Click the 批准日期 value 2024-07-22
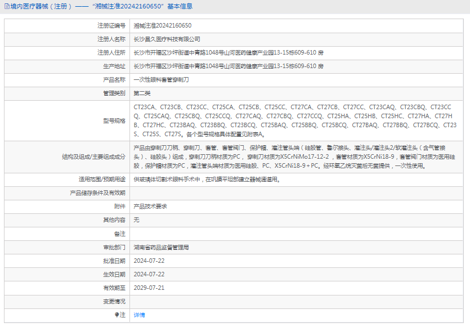The width and height of the screenshot is (470, 327). 149,261
